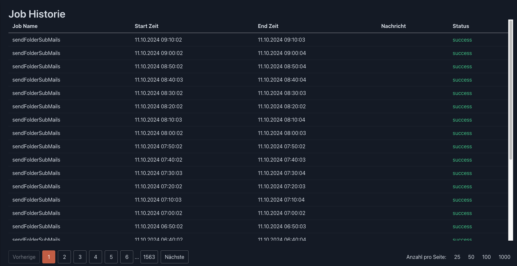
Task: Select end time 11.10.2024 06:50:03
Action: [282, 226]
